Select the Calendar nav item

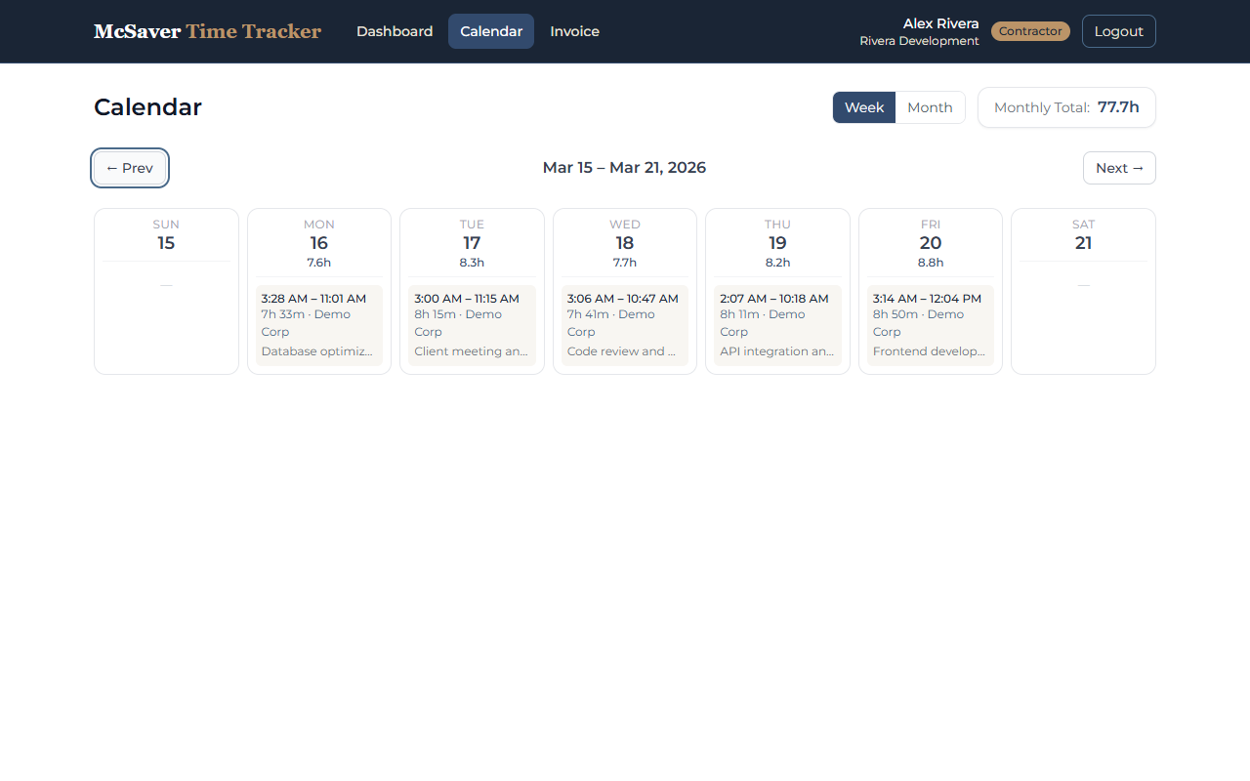491,31
